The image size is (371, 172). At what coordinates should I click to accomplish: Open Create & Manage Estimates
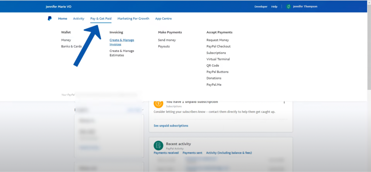tap(122, 53)
